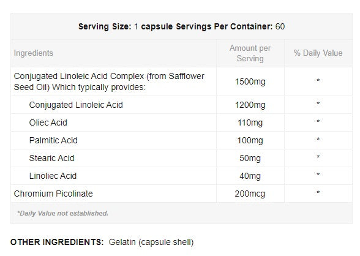The width and height of the screenshot is (360, 256).
Task: Select the Palmitic Acid ingredient
Action: click(x=53, y=140)
